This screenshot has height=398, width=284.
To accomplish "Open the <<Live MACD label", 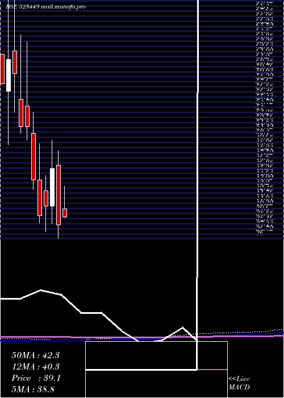I will click(239, 383).
